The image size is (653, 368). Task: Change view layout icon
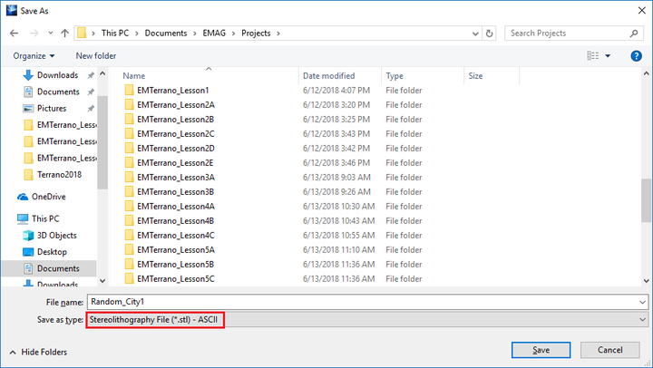[592, 56]
